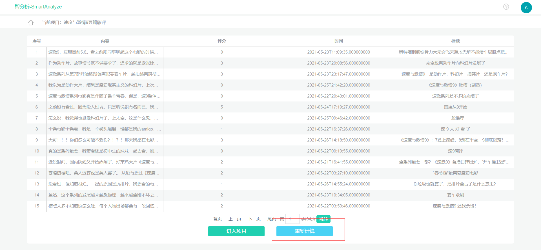Click title 一般推荐
The height and width of the screenshot is (252, 541).
point(456,118)
